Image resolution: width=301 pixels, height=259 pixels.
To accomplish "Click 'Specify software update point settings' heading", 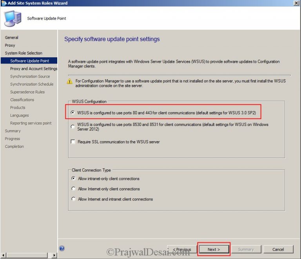I will (x=112, y=39).
